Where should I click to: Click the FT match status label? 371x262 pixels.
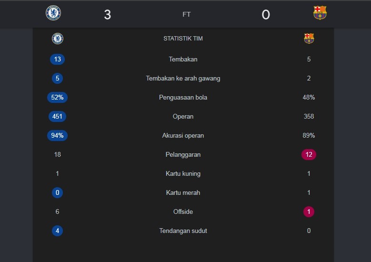186,15
